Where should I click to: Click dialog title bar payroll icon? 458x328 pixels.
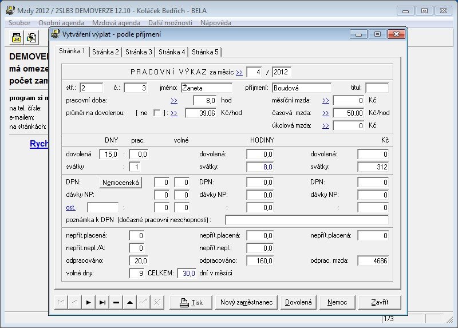56,34
